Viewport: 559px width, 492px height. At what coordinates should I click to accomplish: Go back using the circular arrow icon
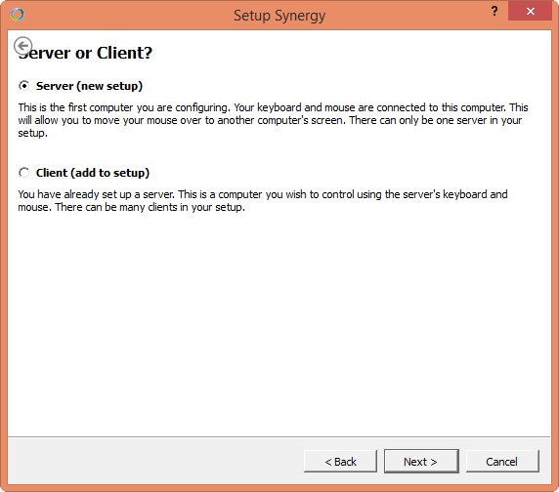coord(22,46)
